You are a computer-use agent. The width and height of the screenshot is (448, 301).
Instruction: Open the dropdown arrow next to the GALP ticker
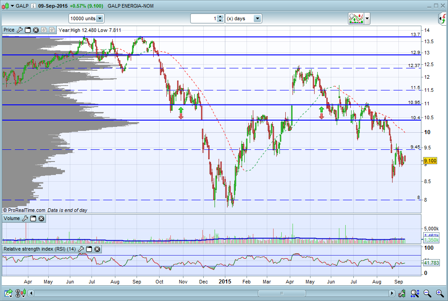[x=12, y=6]
